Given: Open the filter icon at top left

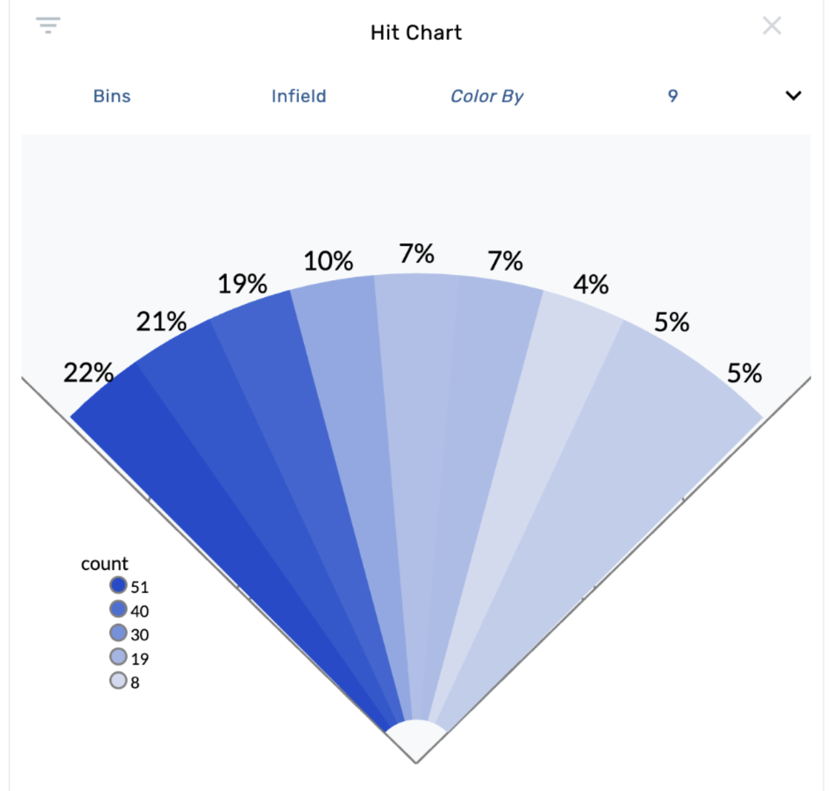Looking at the screenshot, I should coord(48,26).
